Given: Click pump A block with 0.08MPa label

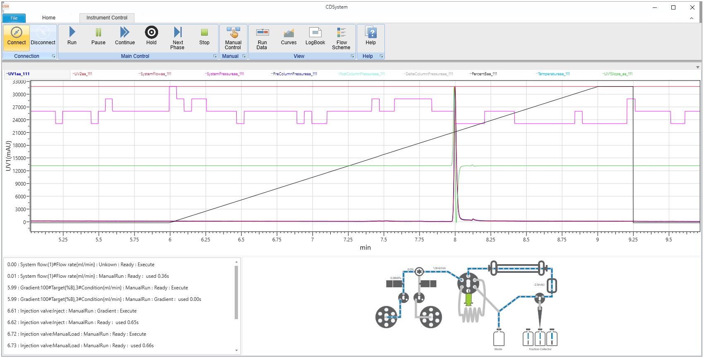Looking at the screenshot, I should tap(394, 284).
